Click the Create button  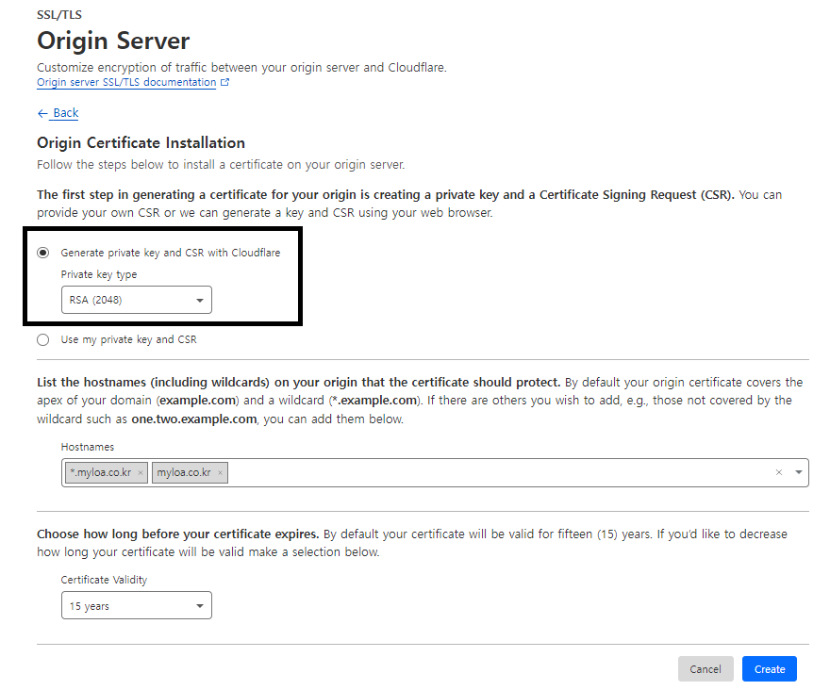pos(769,668)
